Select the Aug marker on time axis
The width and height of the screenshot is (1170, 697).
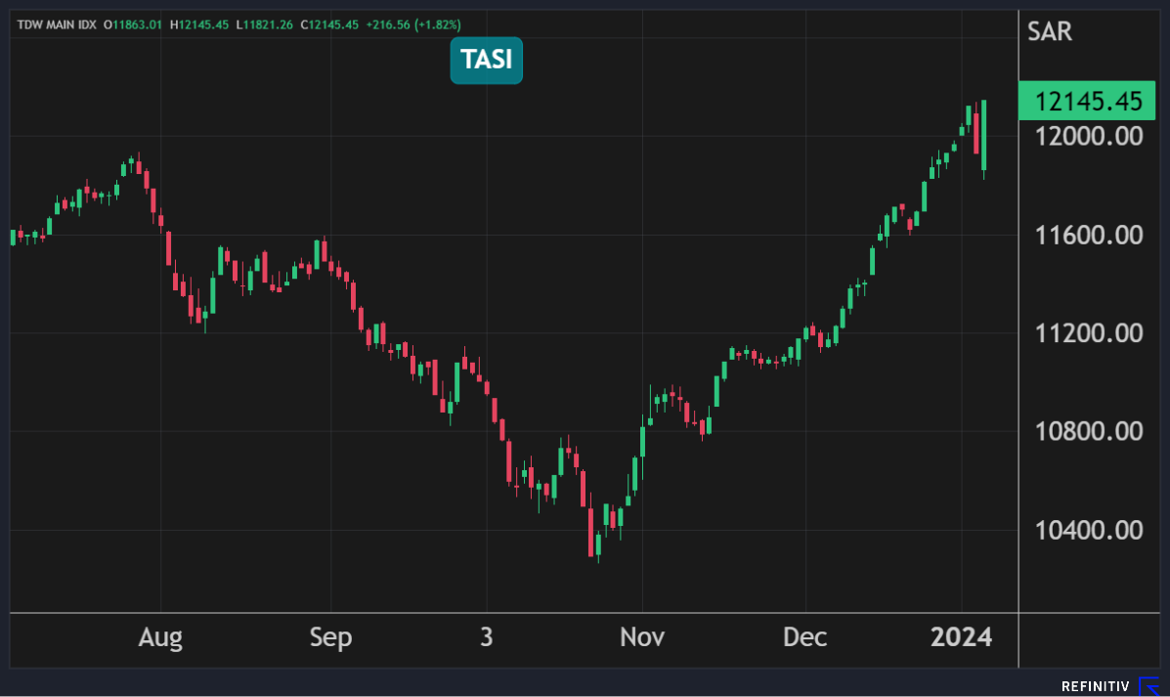160,638
